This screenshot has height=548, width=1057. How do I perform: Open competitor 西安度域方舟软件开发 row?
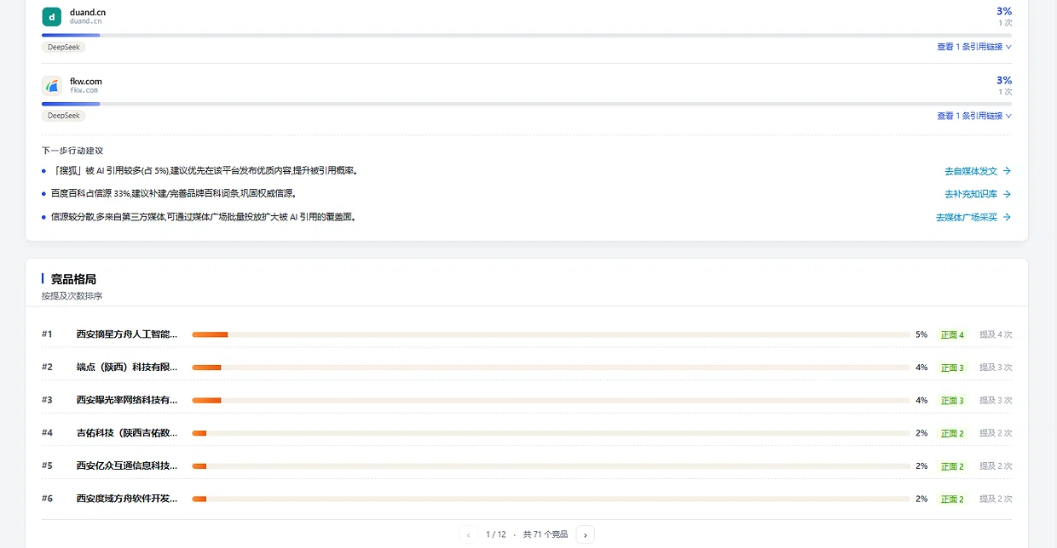[x=527, y=499]
